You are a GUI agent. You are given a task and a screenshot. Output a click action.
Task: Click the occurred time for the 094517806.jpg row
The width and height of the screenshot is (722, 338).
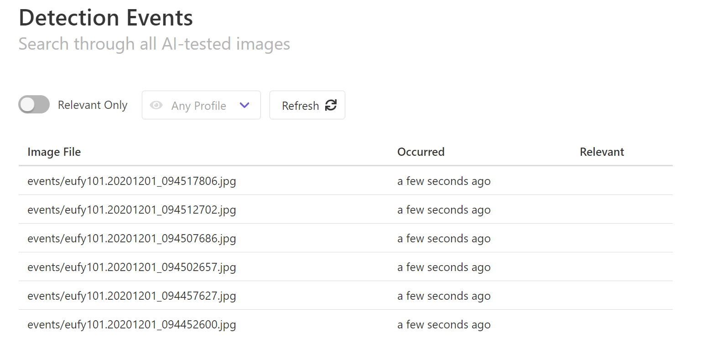pos(444,181)
